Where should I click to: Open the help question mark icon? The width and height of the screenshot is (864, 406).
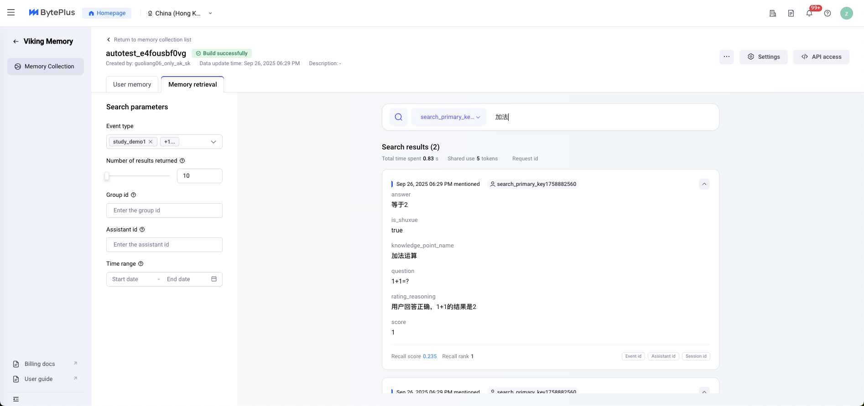point(828,13)
